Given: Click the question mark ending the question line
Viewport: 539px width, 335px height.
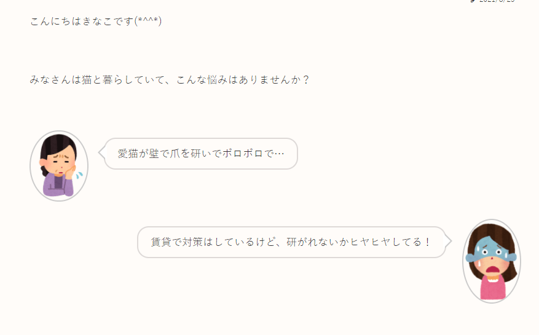Looking at the screenshot, I should [x=305, y=80].
